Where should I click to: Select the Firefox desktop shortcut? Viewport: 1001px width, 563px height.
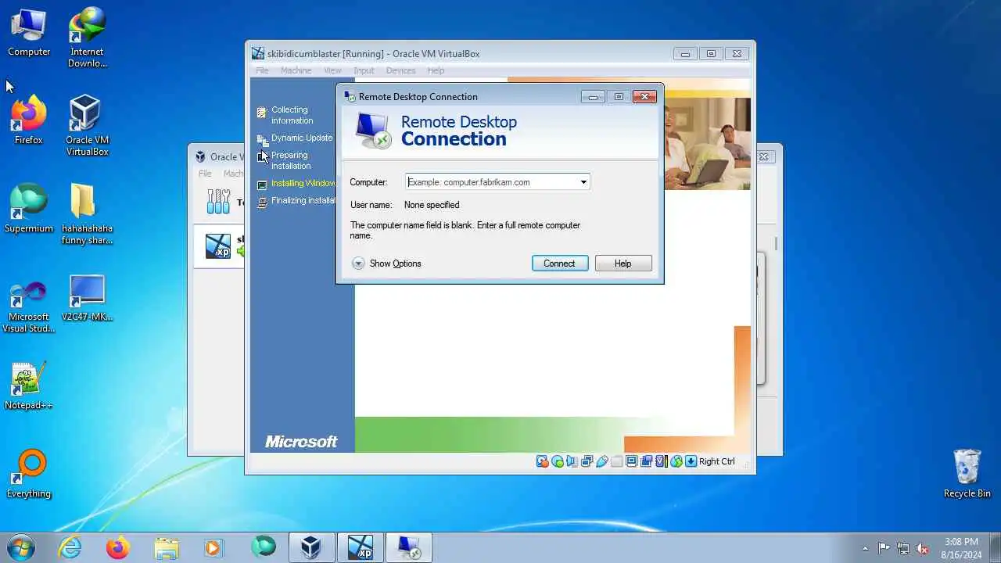click(29, 121)
